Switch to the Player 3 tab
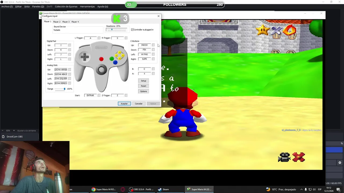This screenshot has width=344, height=193. point(66,22)
